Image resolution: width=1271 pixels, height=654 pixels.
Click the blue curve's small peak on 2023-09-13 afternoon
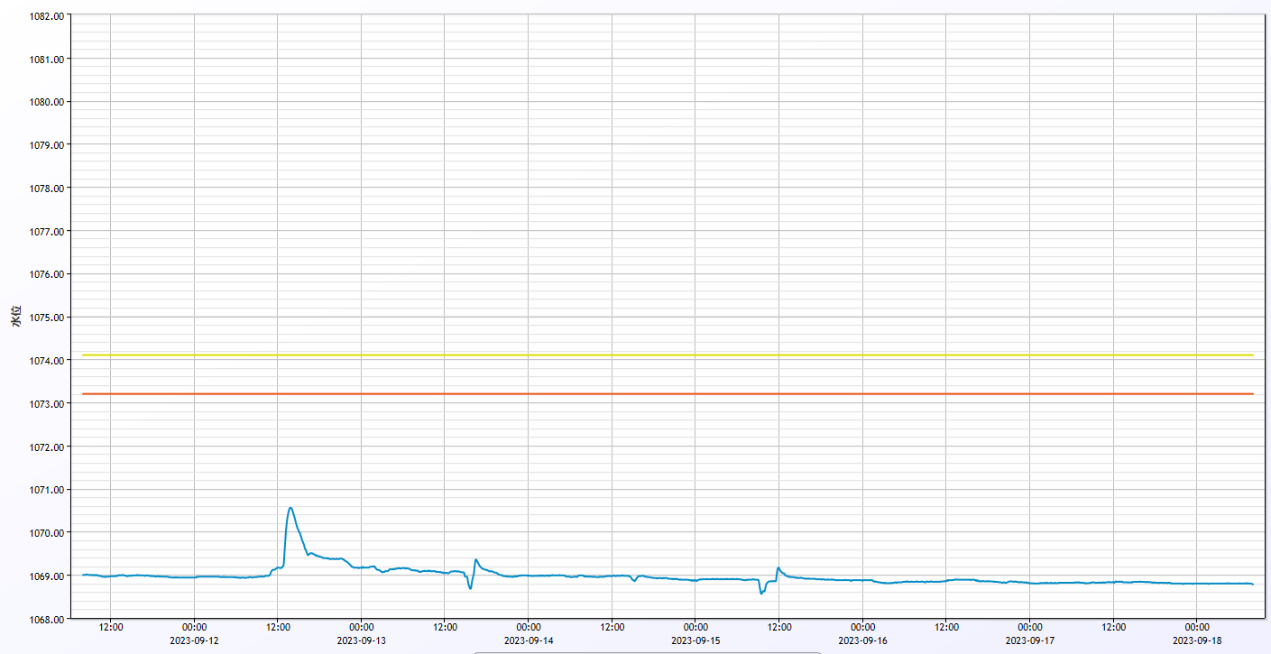[475, 559]
